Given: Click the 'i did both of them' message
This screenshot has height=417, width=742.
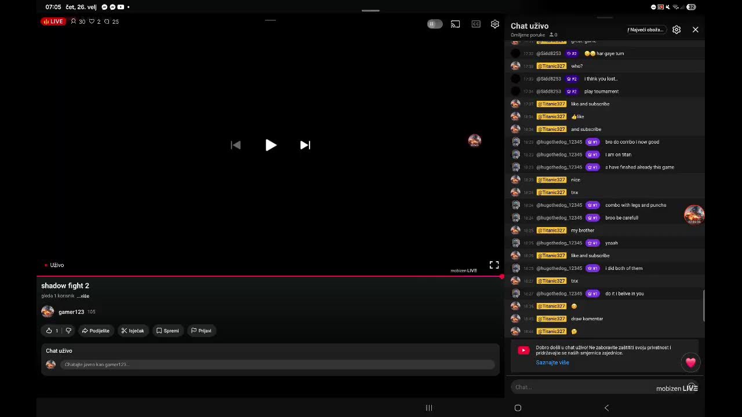Looking at the screenshot, I should (624, 269).
